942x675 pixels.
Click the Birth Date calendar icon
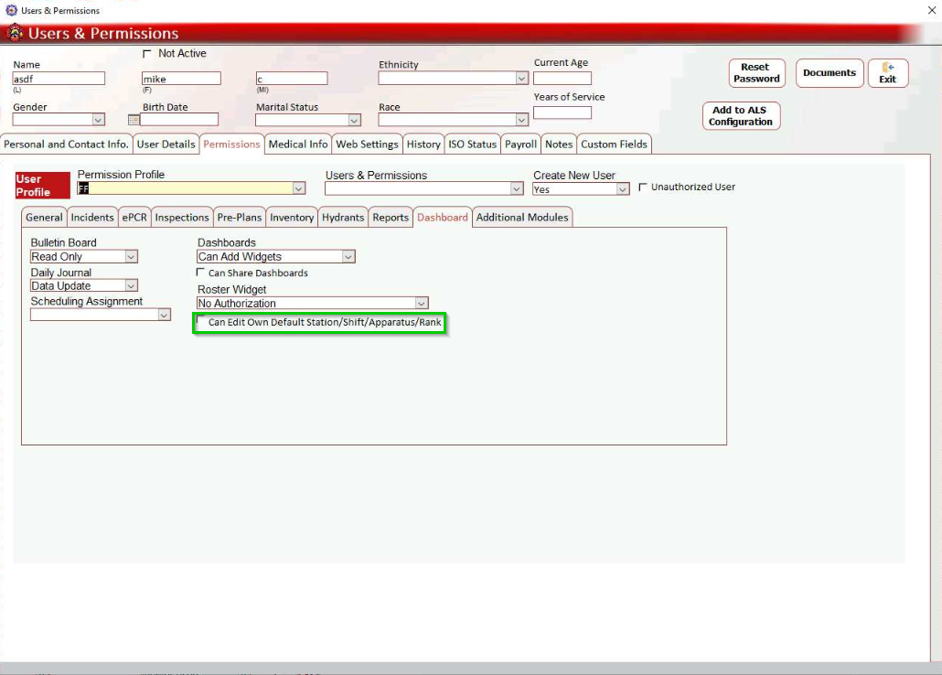click(x=134, y=120)
